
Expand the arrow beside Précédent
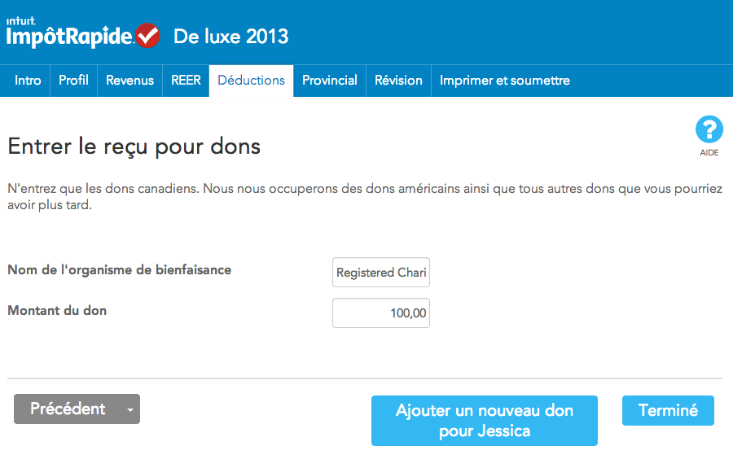(x=129, y=409)
